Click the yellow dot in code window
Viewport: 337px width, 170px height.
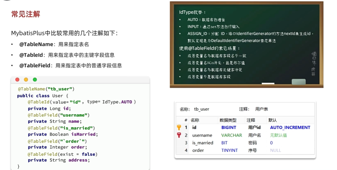point(26,80)
